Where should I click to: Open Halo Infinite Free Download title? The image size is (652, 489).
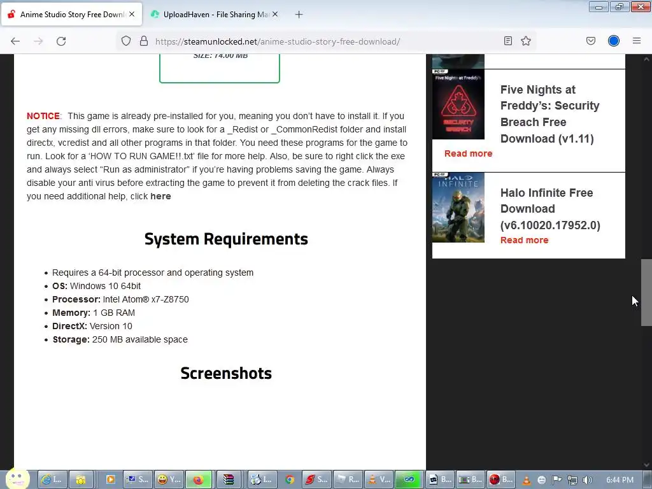pos(550,209)
